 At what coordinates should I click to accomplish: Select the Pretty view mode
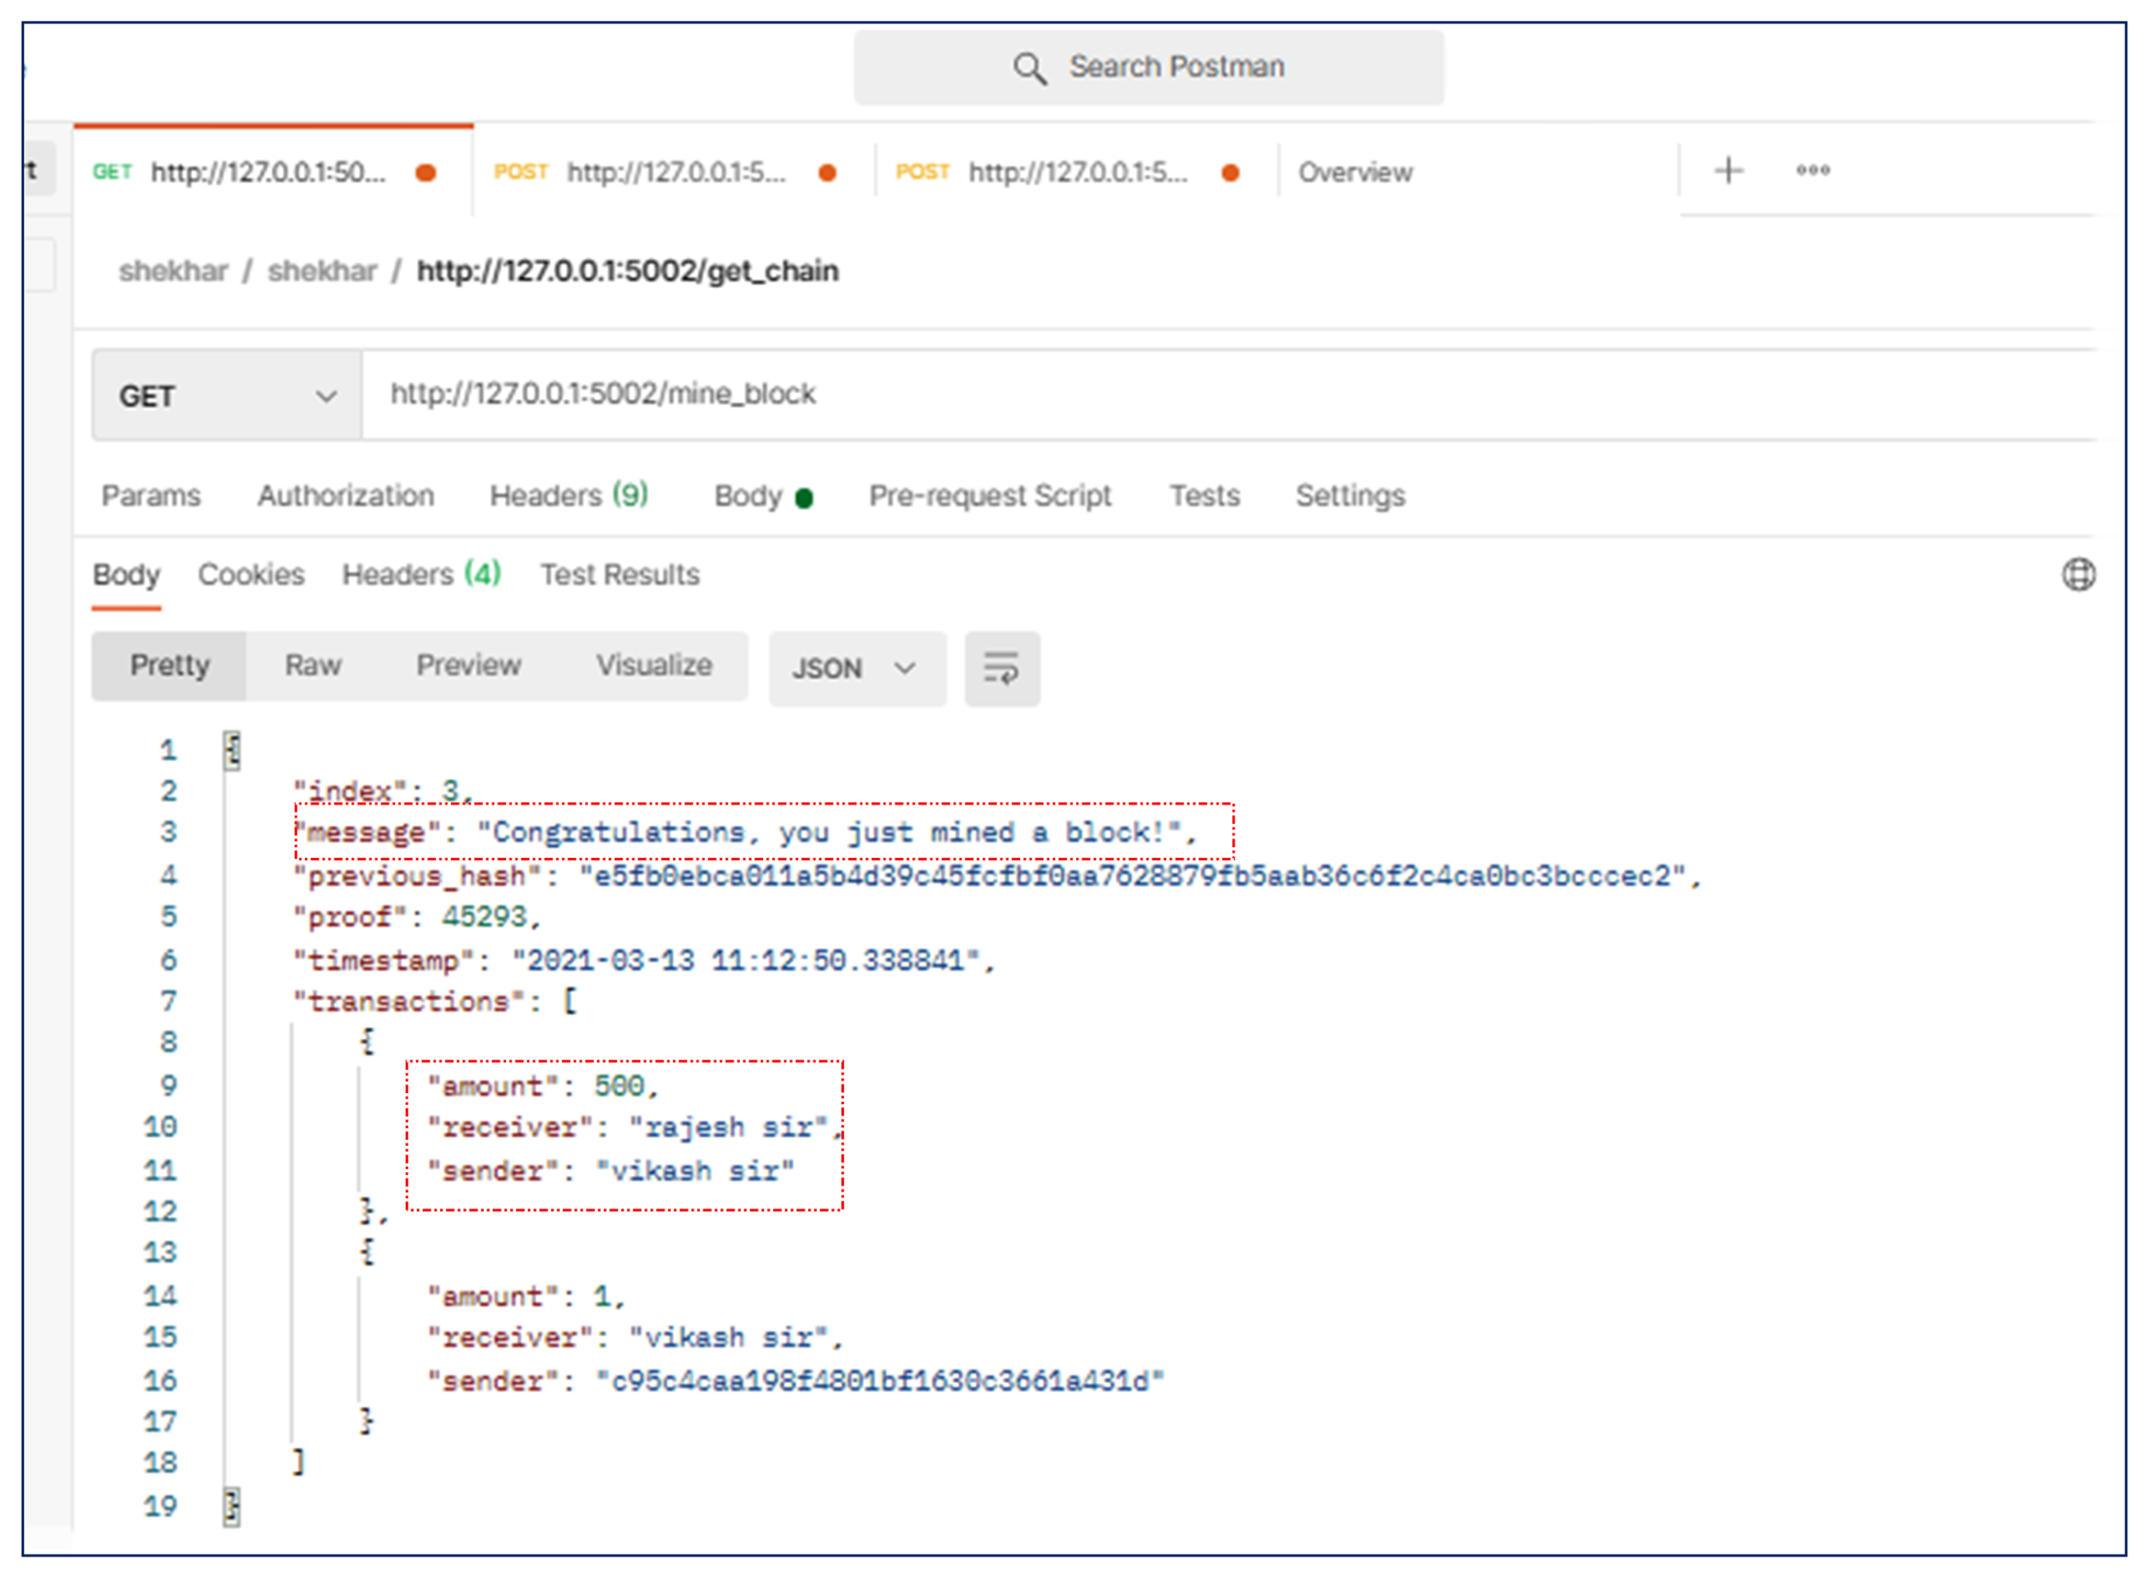click(169, 665)
